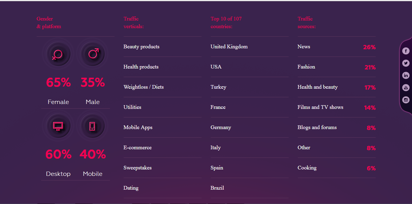Click the LinkedIn social icon
Image resolution: width=412 pixels, height=204 pixels.
click(x=406, y=76)
